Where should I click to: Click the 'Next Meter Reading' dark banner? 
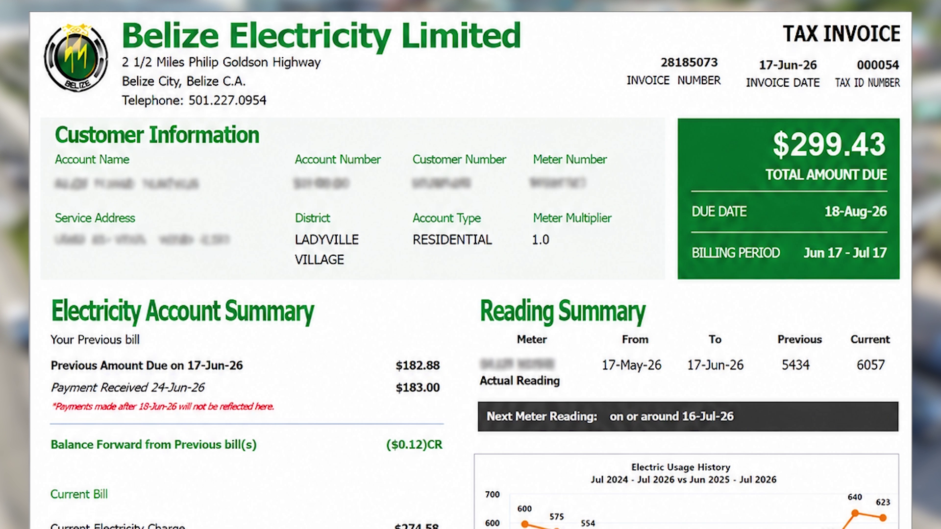pos(688,416)
